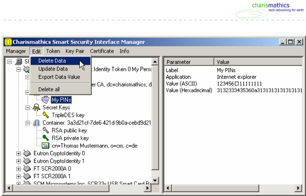Collapse the Container node
Image resolution: width=306 pixels, height=196 pixels.
(x=27, y=123)
